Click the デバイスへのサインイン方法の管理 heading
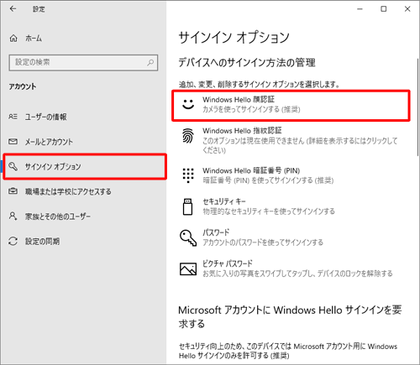The image size is (420, 365). (247, 62)
